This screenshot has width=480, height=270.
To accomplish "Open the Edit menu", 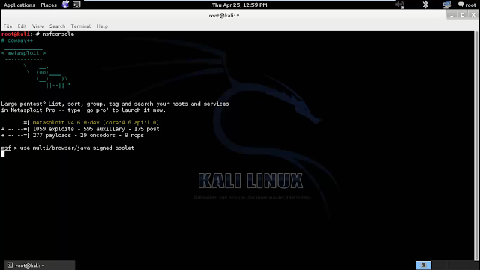I will tap(22, 26).
